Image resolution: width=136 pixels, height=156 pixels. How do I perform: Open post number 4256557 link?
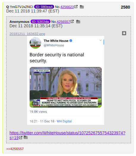coord(63,22)
